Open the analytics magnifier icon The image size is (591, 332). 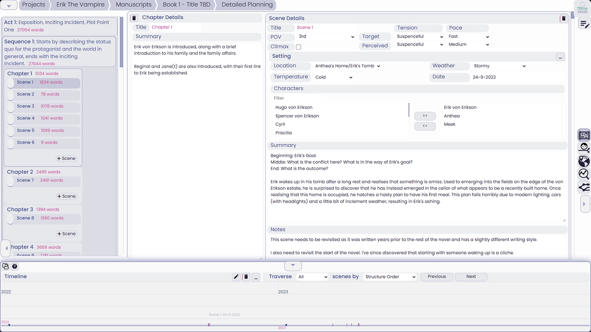[584, 174]
